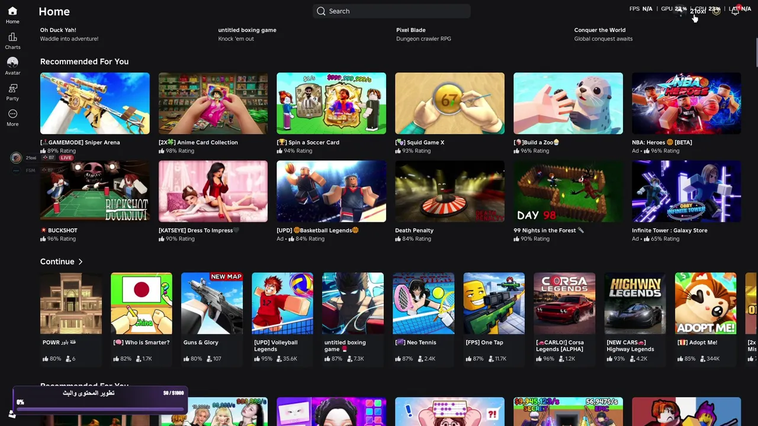The width and height of the screenshot is (758, 426).
Task: Open Squid Game X thumbnail
Action: coord(450,104)
